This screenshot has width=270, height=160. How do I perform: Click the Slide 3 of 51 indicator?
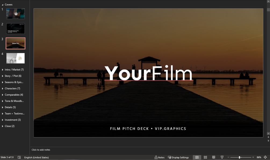coord(7,157)
